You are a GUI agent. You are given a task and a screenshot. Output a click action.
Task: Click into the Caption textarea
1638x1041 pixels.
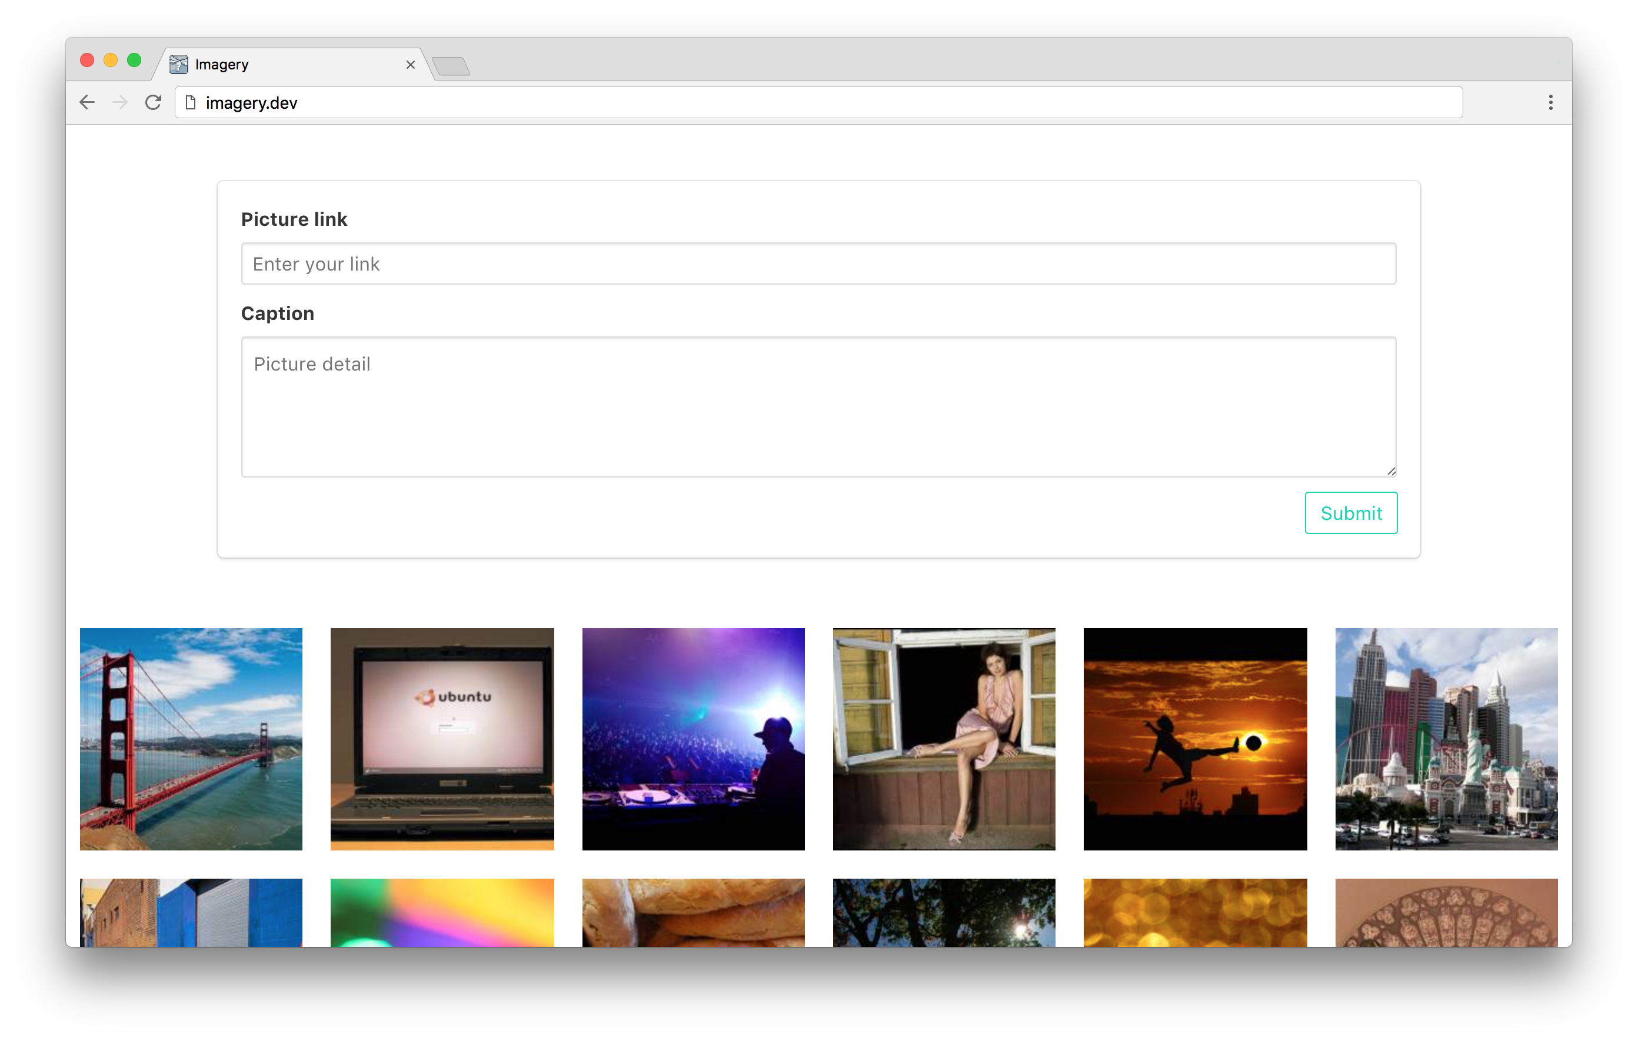pyautogui.click(x=818, y=406)
